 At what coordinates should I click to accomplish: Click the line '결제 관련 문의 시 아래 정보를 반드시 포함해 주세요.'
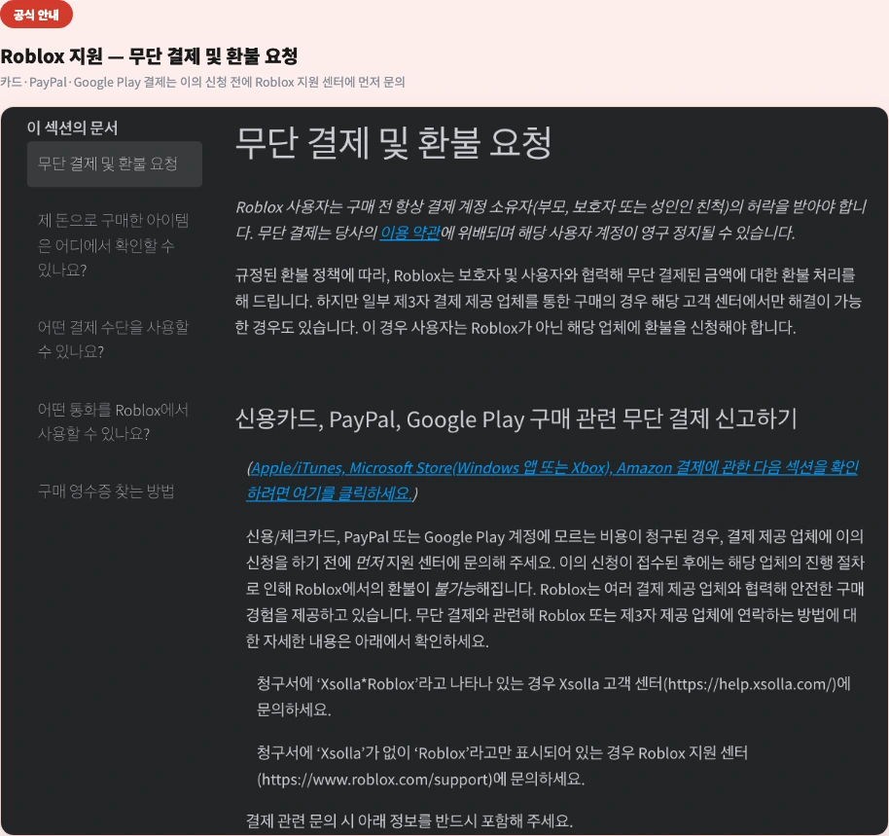(409, 820)
